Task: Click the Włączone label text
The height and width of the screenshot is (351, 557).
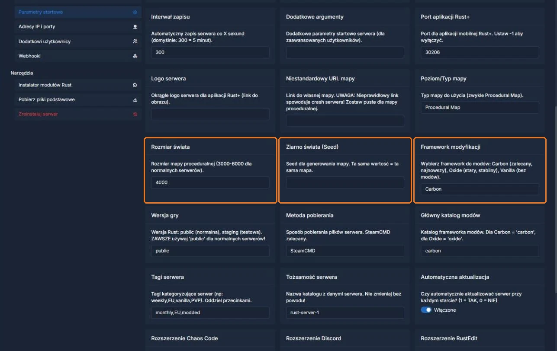Action: [x=444, y=310]
